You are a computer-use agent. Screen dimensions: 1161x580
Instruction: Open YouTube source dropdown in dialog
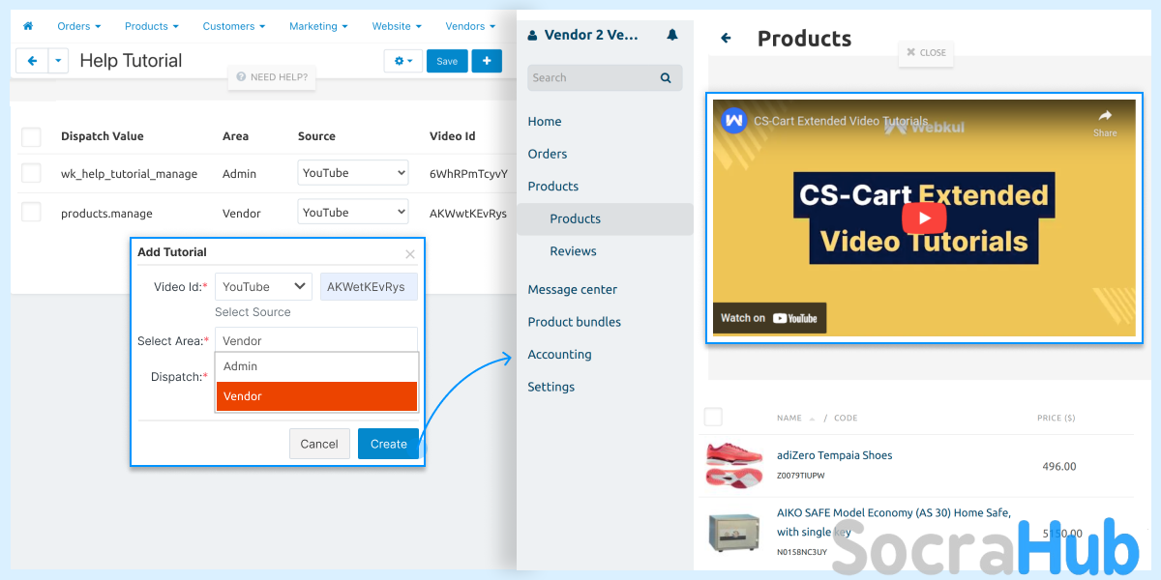click(x=263, y=287)
